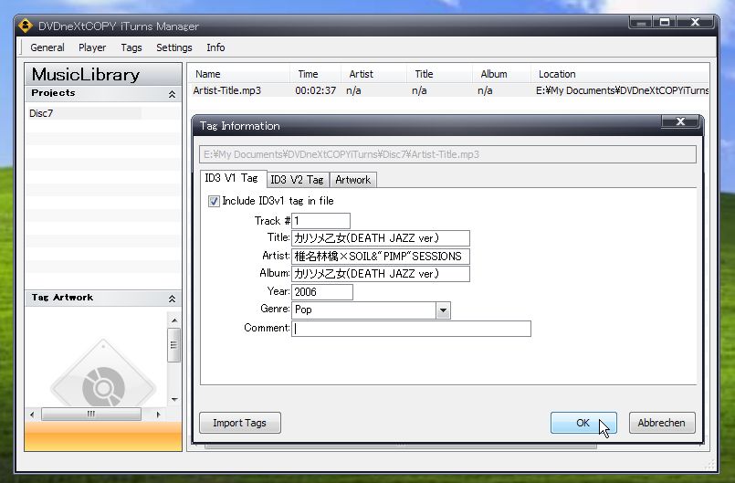Switch to the ID3 V2 Tag tab
Viewport: 735px width, 483px height.
coord(297,180)
